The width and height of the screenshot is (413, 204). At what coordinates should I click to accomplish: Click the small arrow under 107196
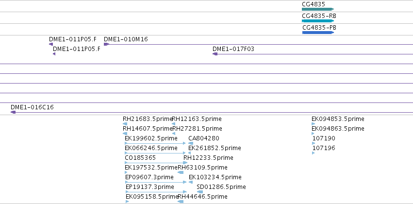313,153
